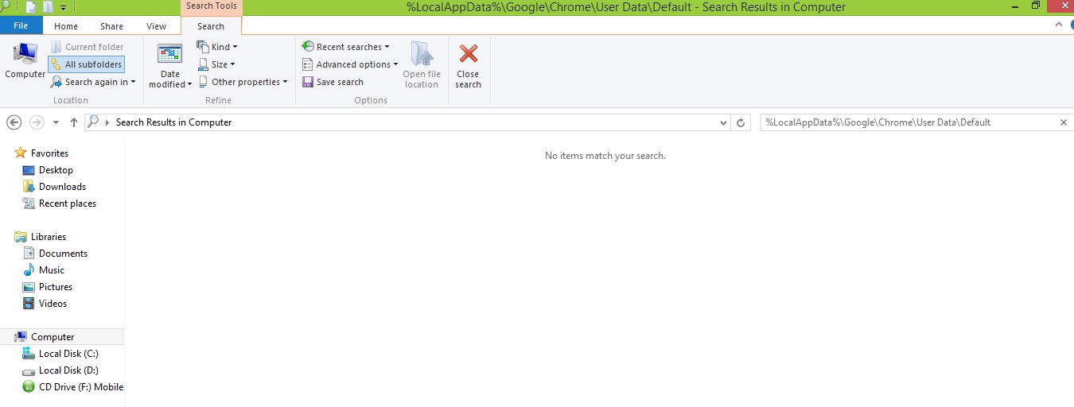
Task: Open the Kind filter dropdown
Action: tap(217, 47)
